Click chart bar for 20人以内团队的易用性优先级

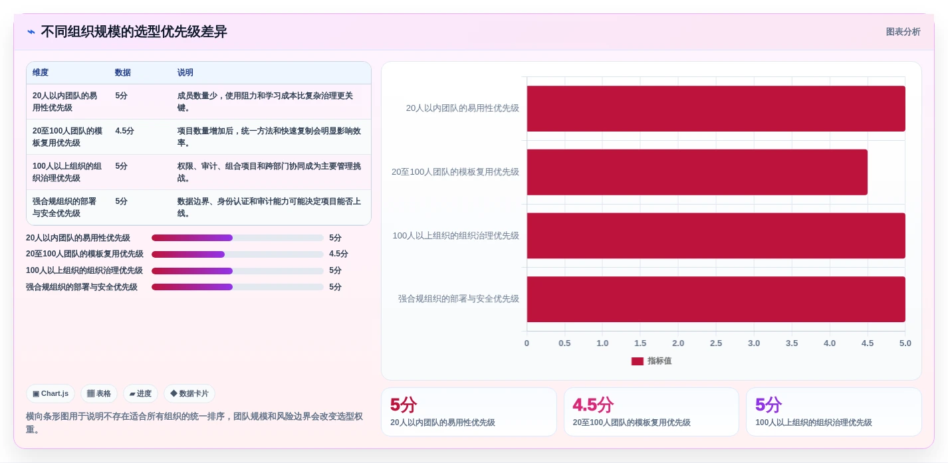tap(716, 108)
